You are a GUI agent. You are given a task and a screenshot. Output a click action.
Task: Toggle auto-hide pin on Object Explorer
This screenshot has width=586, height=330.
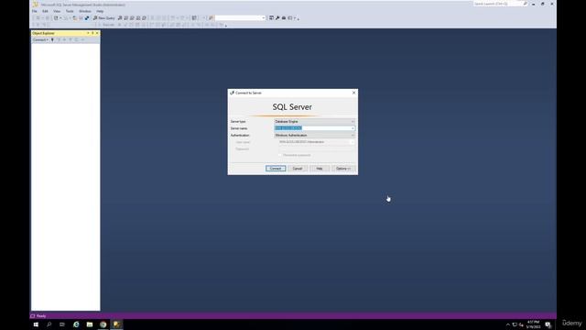click(x=92, y=33)
